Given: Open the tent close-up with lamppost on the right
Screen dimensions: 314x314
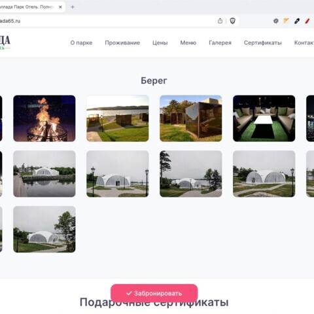Looking at the screenshot, I should (x=264, y=174).
